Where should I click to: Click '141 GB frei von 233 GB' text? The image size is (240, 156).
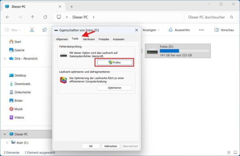176,55
